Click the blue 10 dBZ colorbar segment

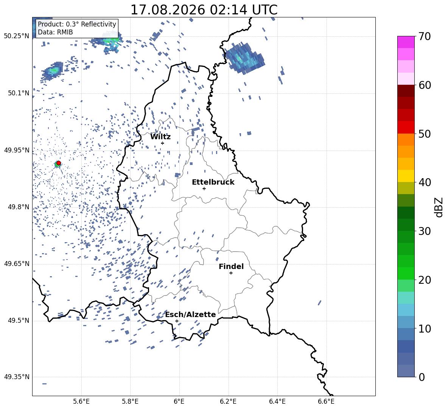click(x=406, y=322)
